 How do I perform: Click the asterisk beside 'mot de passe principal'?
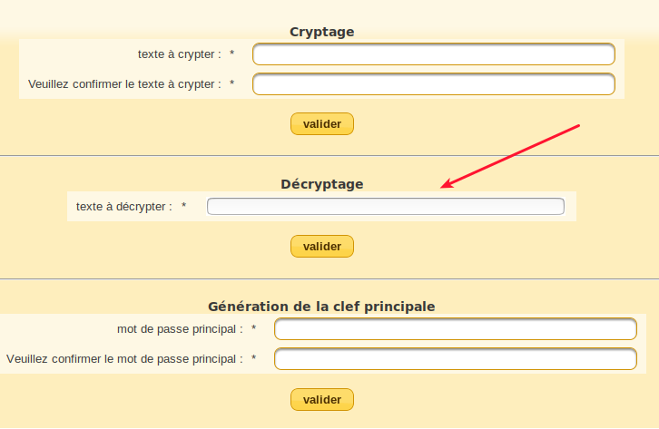click(x=254, y=329)
